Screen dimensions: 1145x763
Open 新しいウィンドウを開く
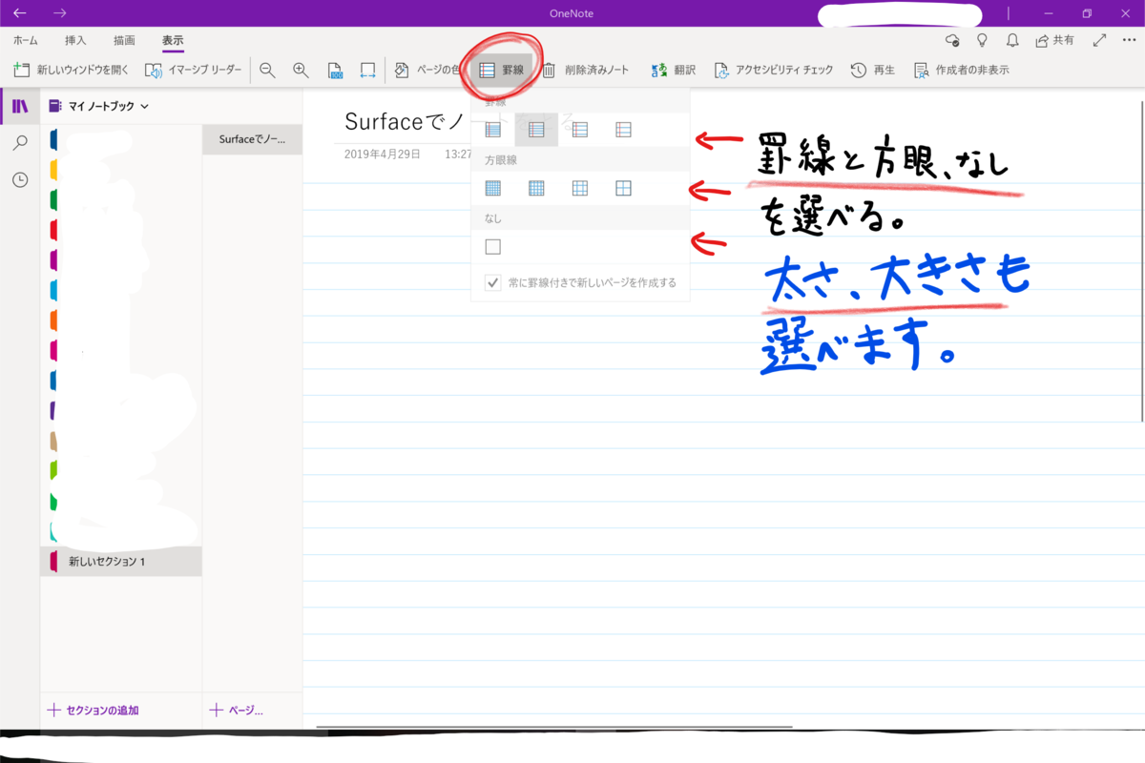pos(71,70)
